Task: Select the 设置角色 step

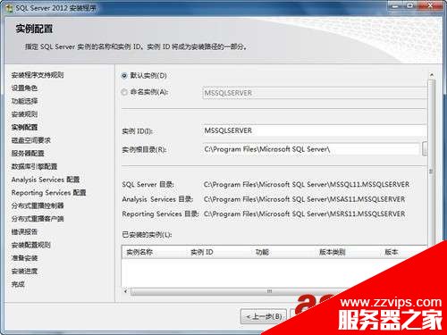Action: (x=24, y=88)
